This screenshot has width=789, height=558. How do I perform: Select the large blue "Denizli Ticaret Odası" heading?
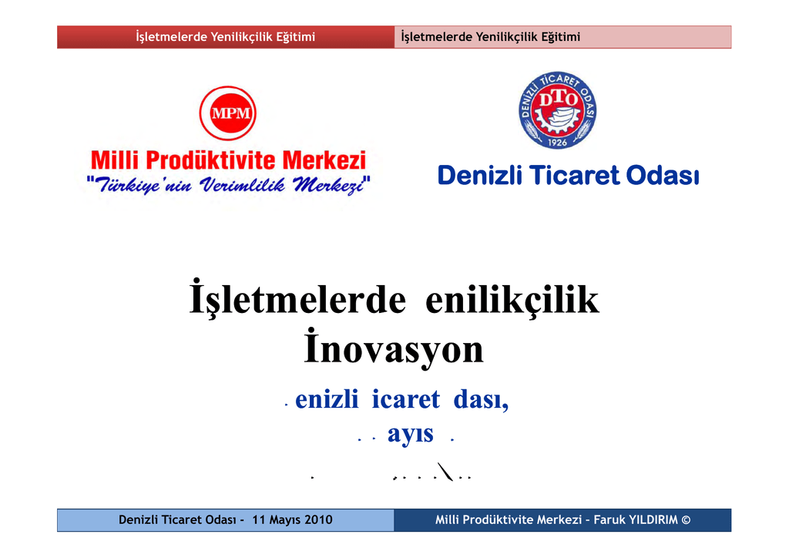(x=569, y=175)
